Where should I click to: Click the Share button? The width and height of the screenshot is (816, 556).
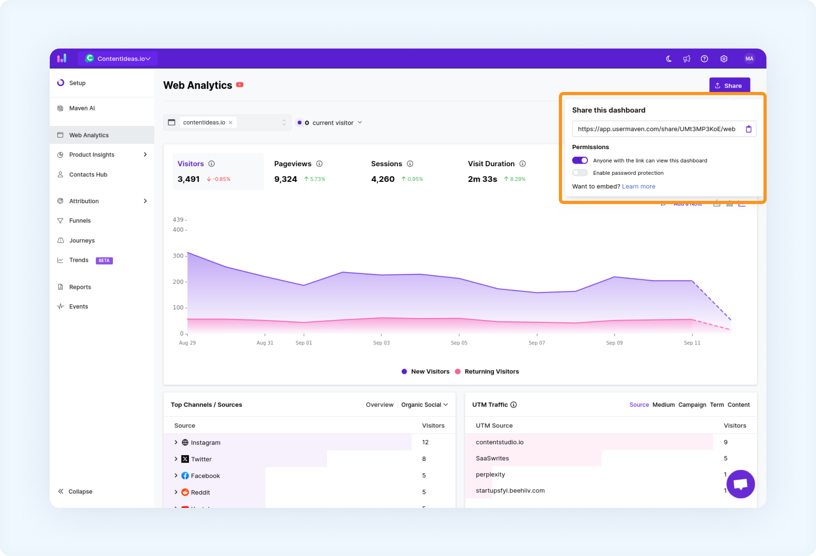pos(730,85)
